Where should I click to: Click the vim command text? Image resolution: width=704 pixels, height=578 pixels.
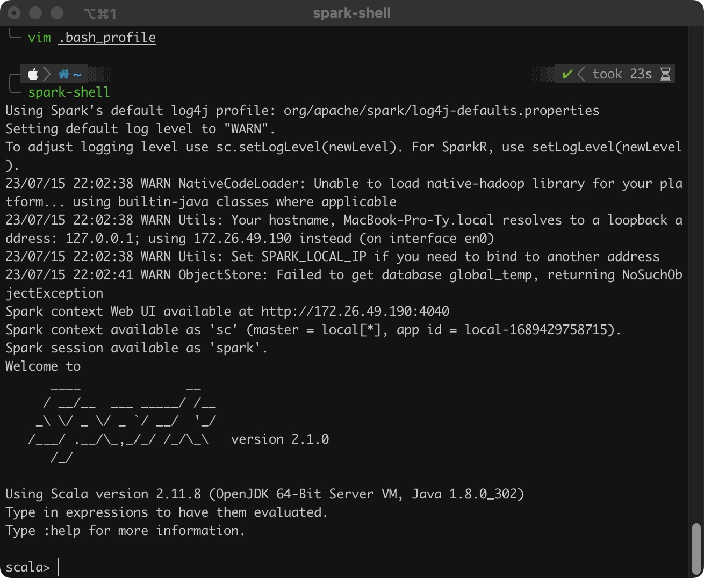tap(39, 38)
